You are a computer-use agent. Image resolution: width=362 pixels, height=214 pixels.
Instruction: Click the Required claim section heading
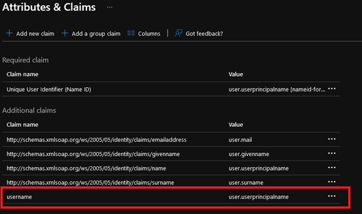(26, 60)
